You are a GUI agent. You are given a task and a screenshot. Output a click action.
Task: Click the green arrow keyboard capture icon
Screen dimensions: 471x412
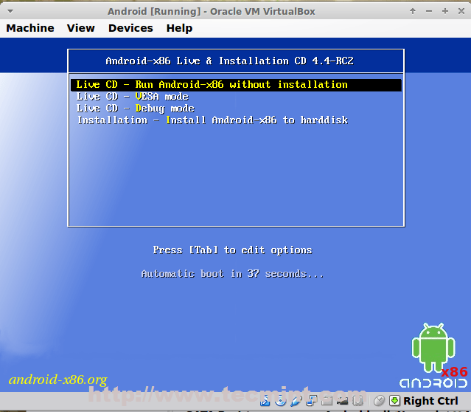(394, 401)
